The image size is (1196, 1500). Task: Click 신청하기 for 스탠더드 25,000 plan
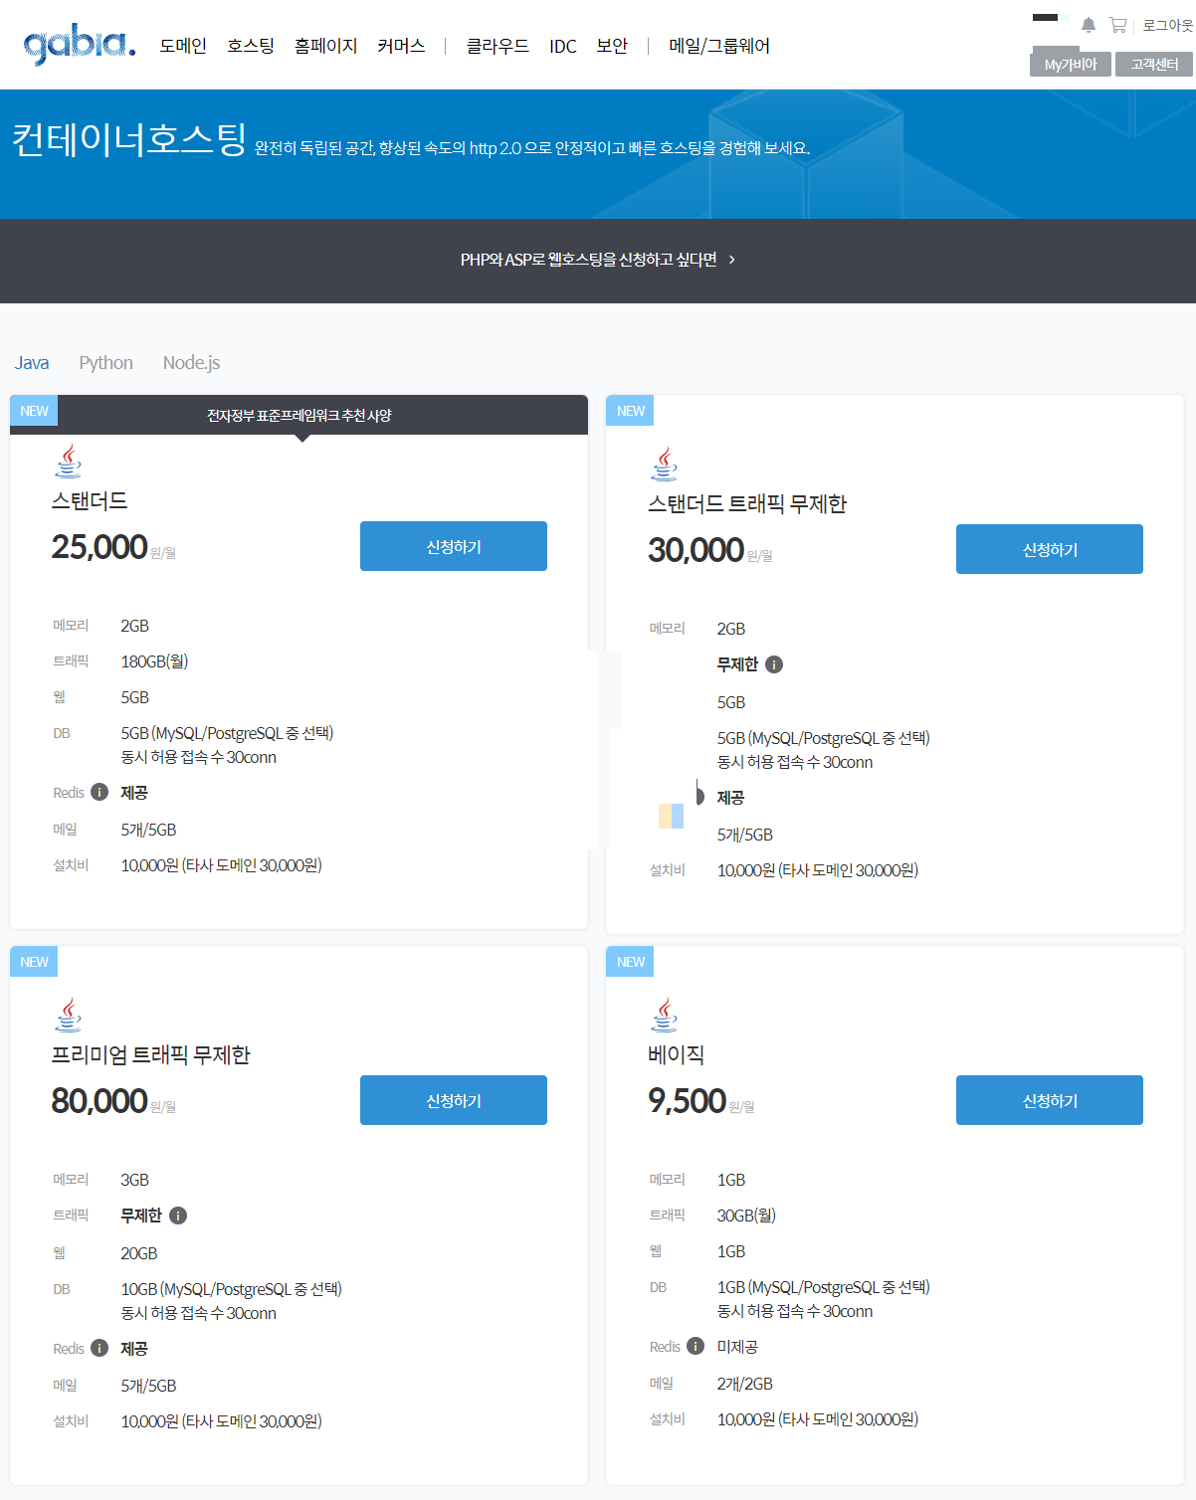(454, 546)
